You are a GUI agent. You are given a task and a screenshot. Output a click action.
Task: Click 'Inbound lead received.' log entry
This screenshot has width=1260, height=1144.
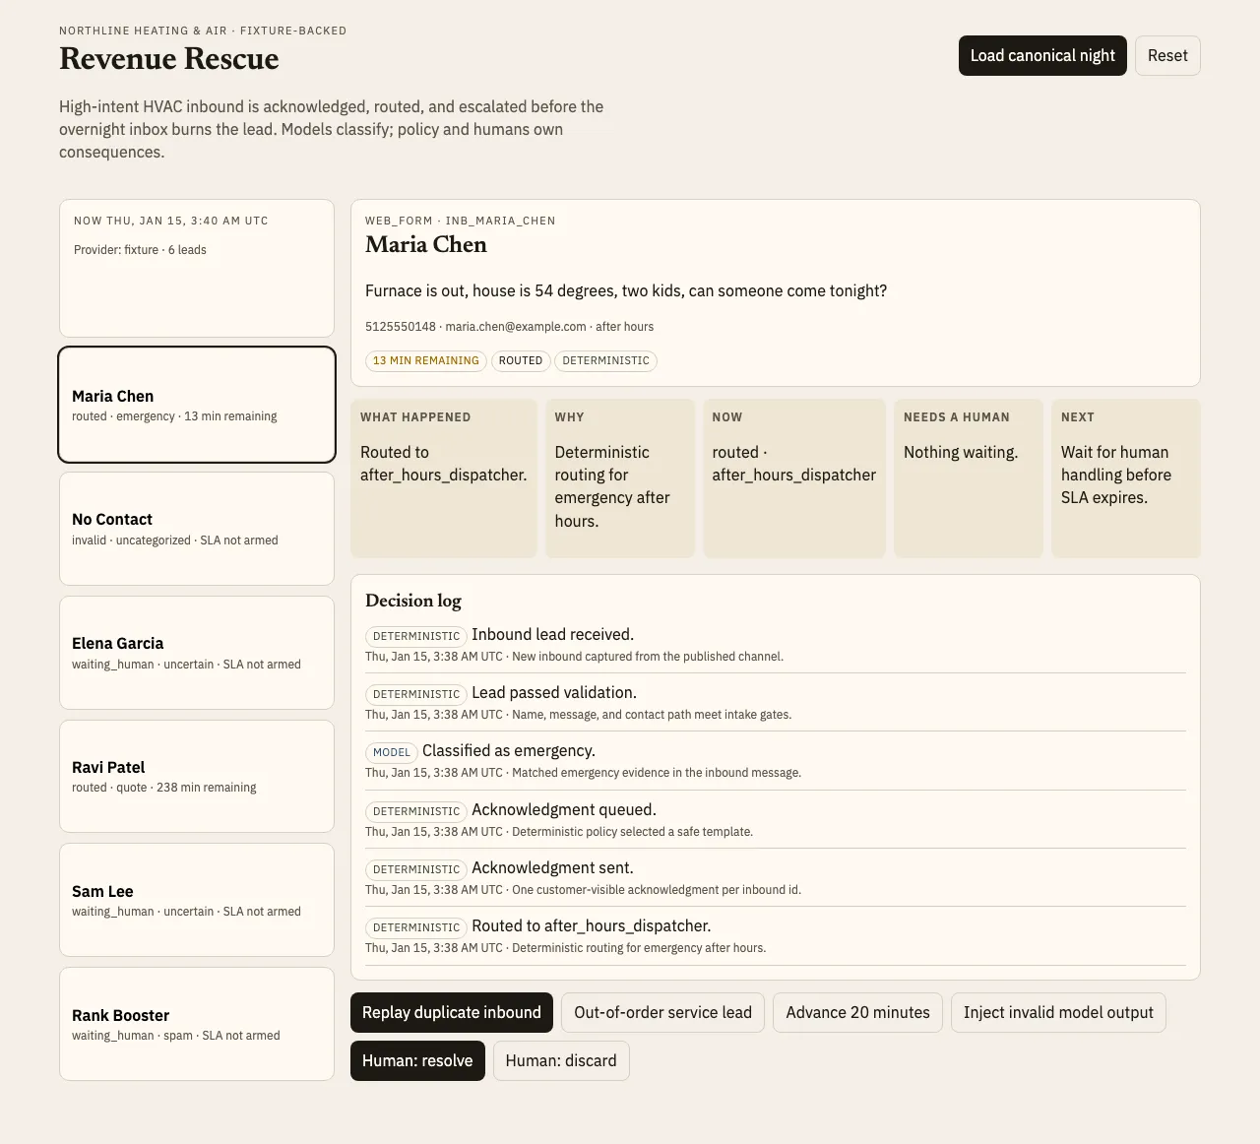[x=776, y=645]
